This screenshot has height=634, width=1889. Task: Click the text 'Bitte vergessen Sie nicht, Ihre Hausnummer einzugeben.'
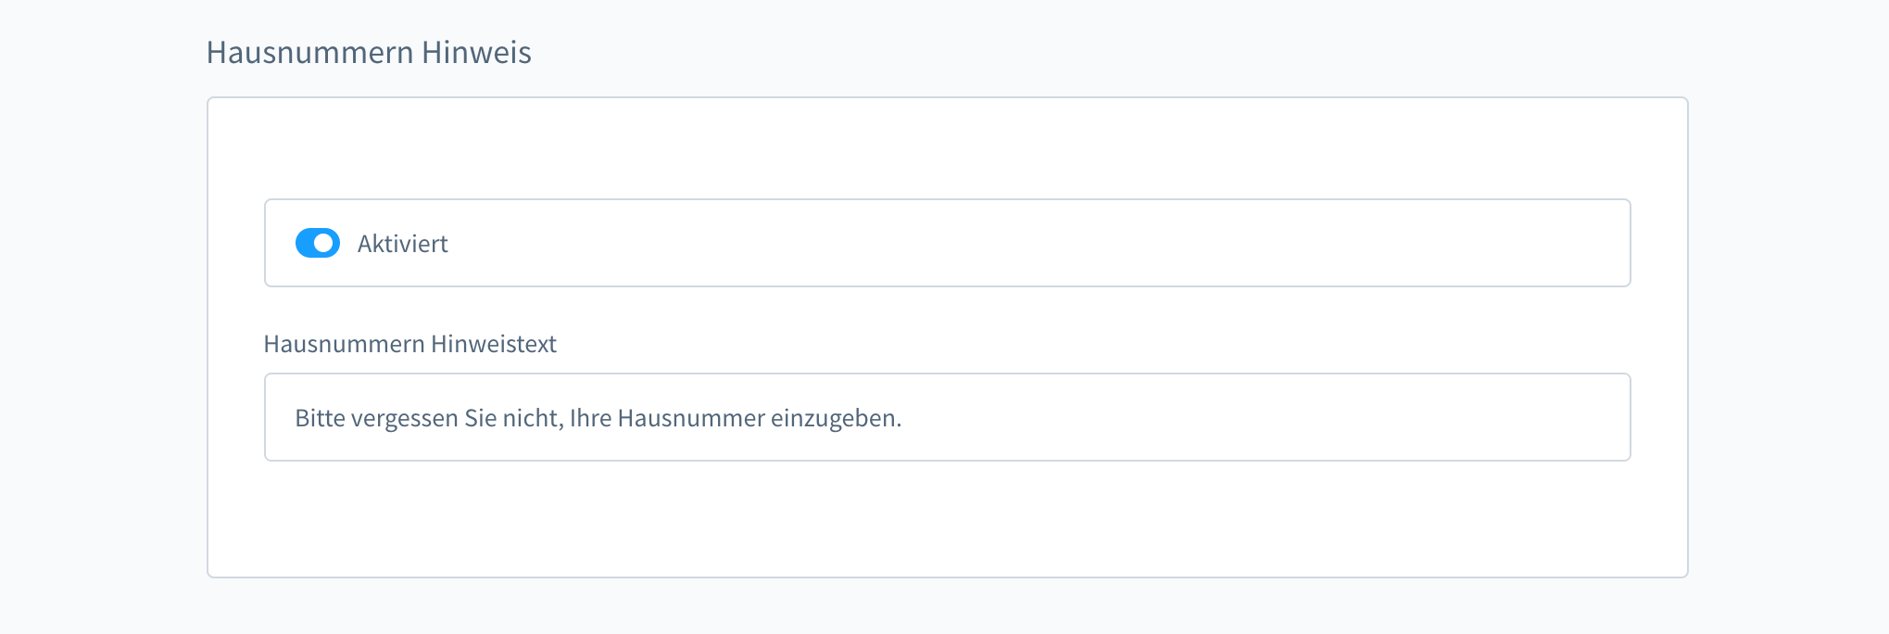[x=598, y=419]
